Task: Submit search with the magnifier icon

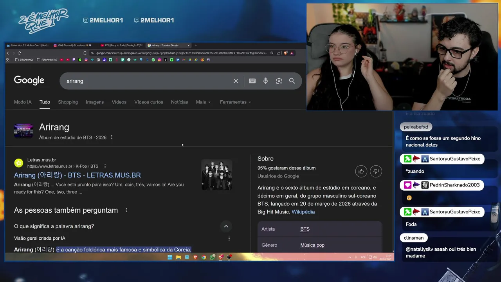Action: tap(292, 81)
